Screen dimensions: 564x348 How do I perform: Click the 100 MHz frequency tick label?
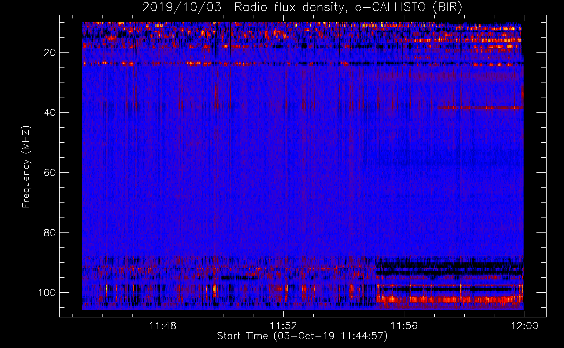point(47,293)
